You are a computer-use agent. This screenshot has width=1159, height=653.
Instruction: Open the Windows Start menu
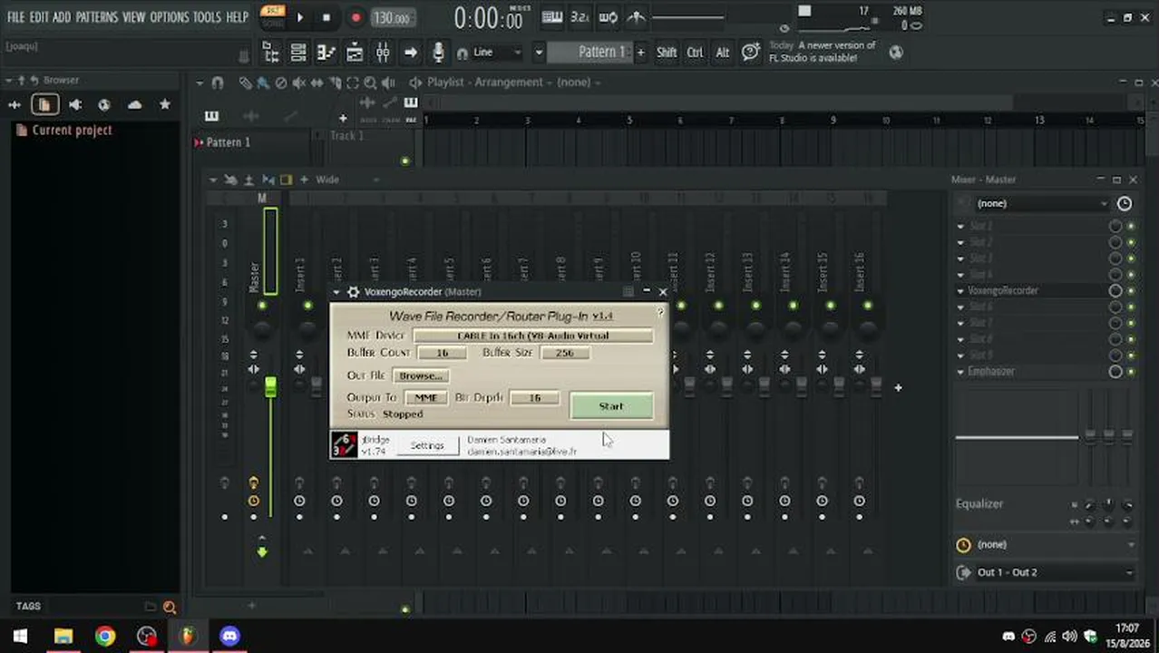point(20,637)
